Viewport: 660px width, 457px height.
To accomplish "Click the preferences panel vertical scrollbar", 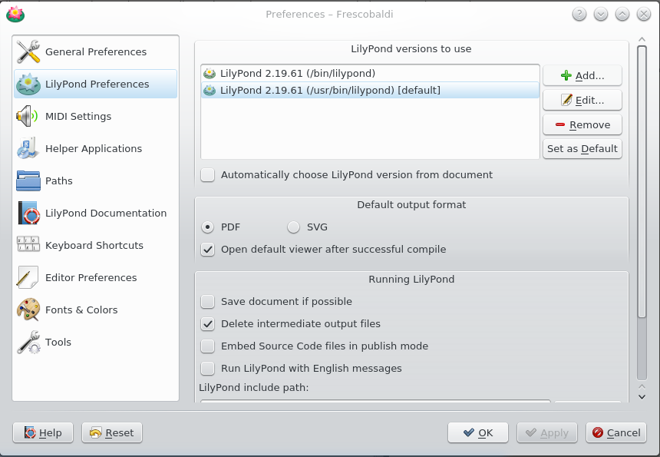I will click(642, 181).
